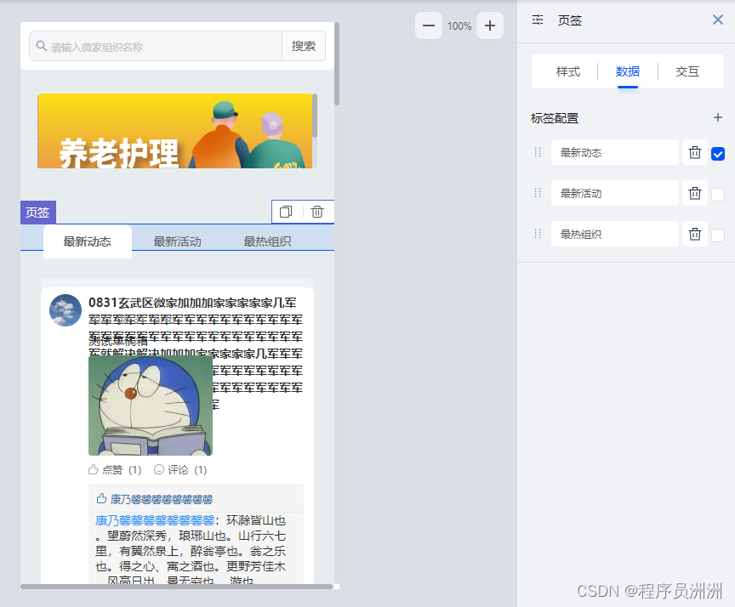Open the 样式 tab
The image size is (735, 607).
(567, 71)
